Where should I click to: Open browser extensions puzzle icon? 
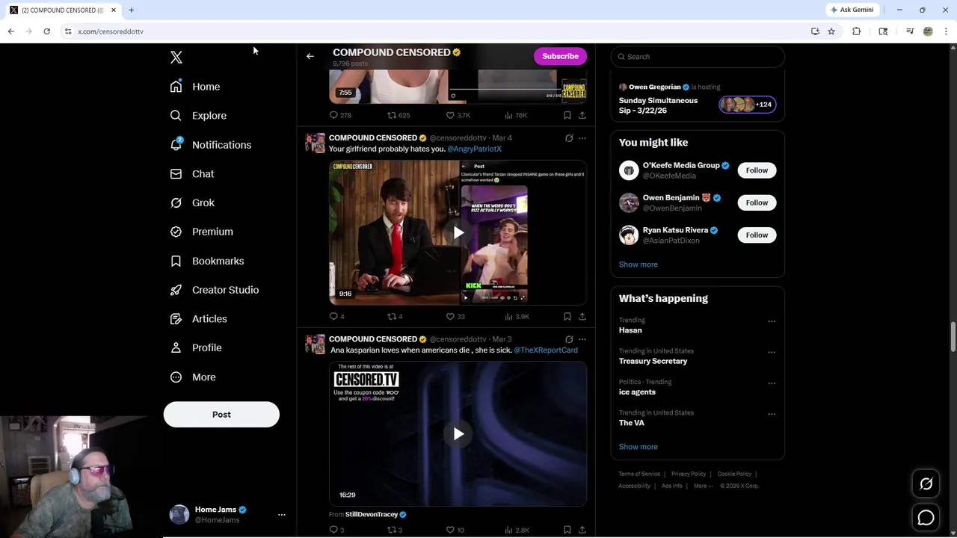(857, 31)
